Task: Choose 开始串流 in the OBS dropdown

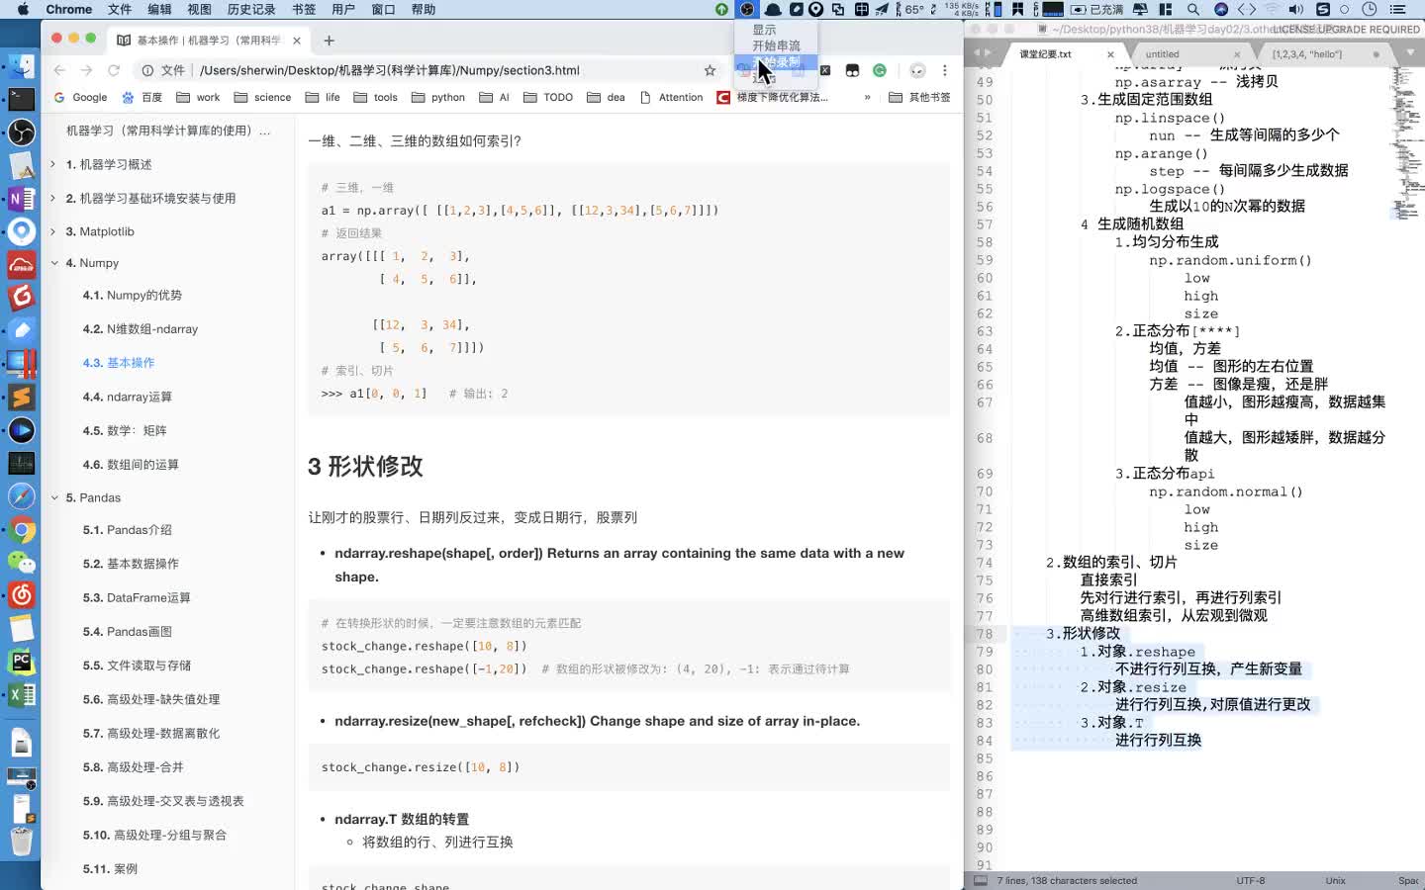Action: (x=776, y=45)
